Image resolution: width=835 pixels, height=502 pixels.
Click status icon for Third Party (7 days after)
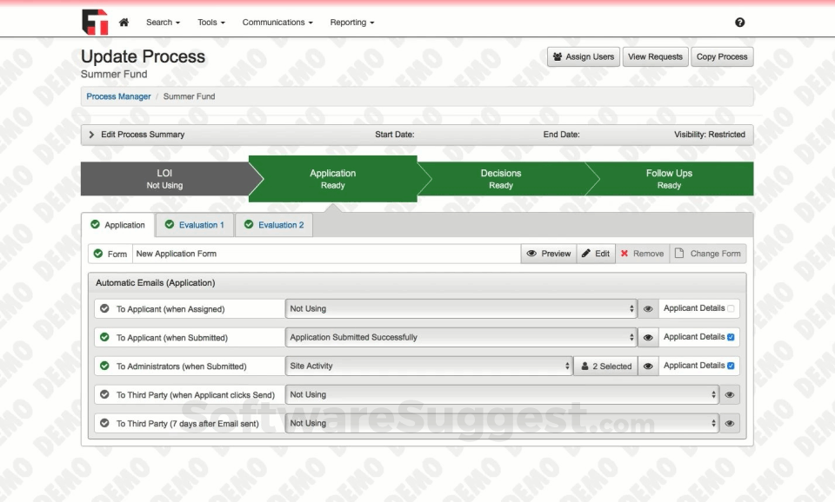point(104,423)
